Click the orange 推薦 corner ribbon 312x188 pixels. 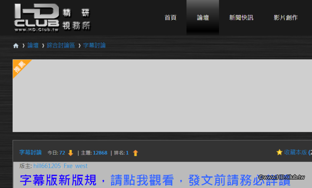click(x=20, y=67)
